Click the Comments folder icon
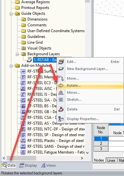The height and width of the screenshot is (176, 124). click(x=24, y=25)
